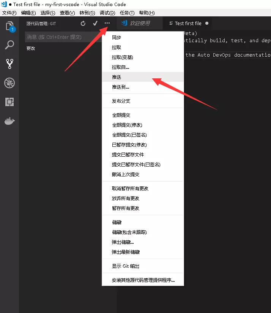
Task: Click the commit checkmark icon
Action: coord(95,23)
